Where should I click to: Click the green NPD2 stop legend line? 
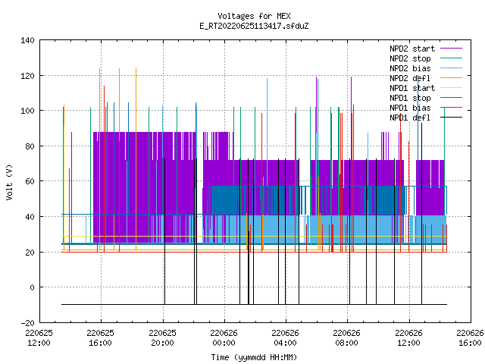click(x=452, y=58)
